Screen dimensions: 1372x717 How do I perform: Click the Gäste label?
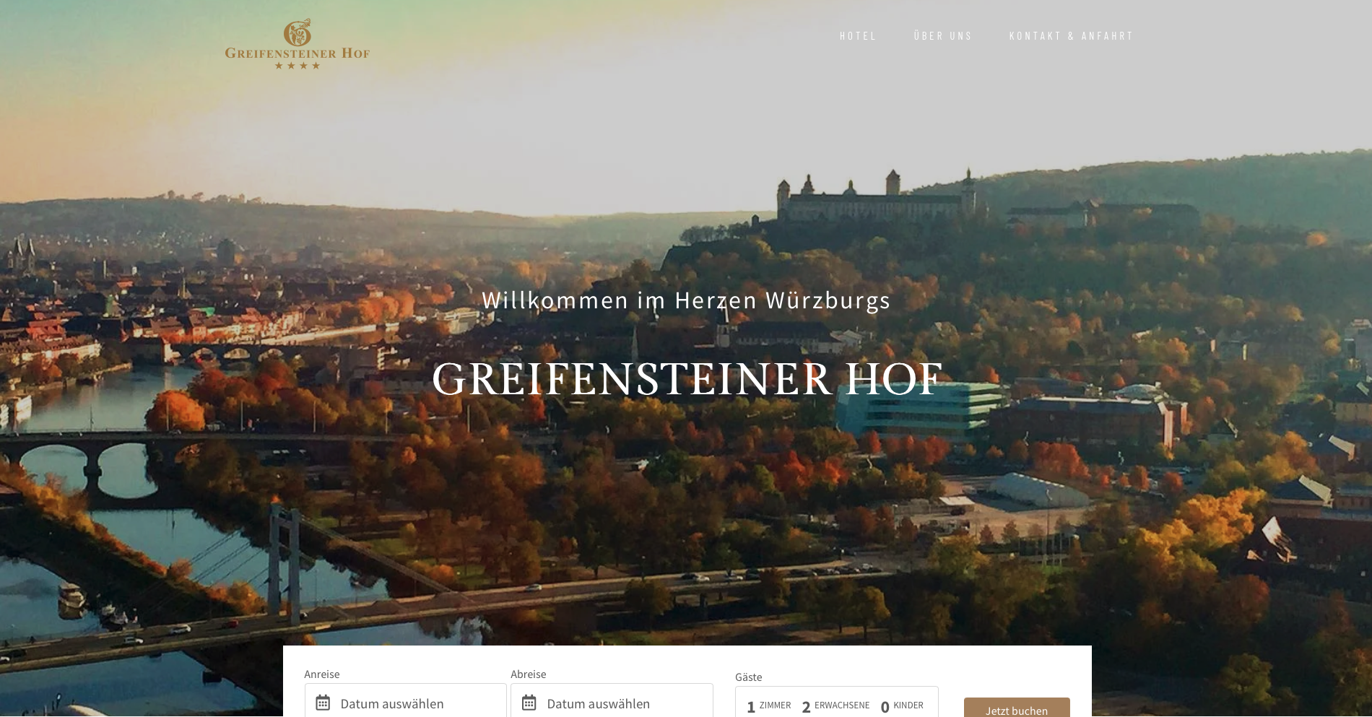tap(749, 677)
